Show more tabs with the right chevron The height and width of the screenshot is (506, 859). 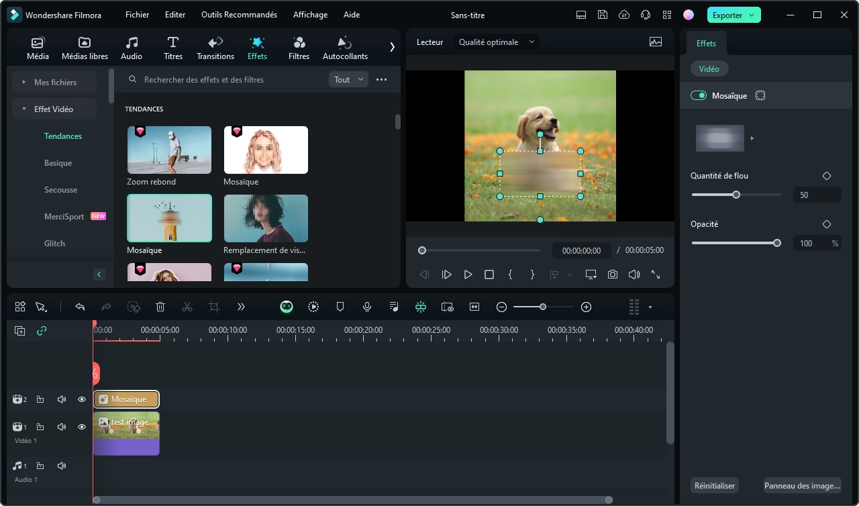[x=393, y=47]
